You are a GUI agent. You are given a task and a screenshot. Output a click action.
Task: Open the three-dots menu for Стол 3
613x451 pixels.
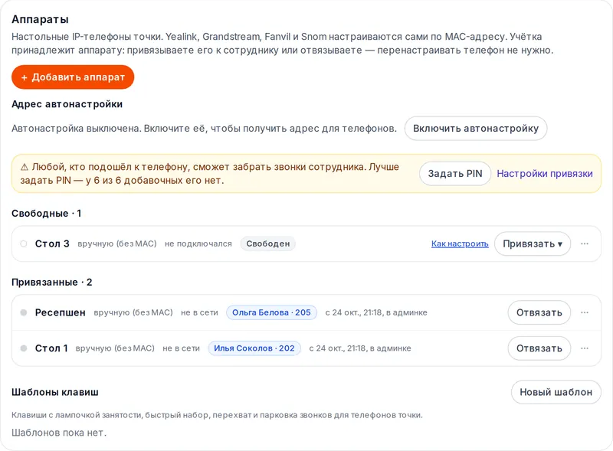click(x=585, y=243)
